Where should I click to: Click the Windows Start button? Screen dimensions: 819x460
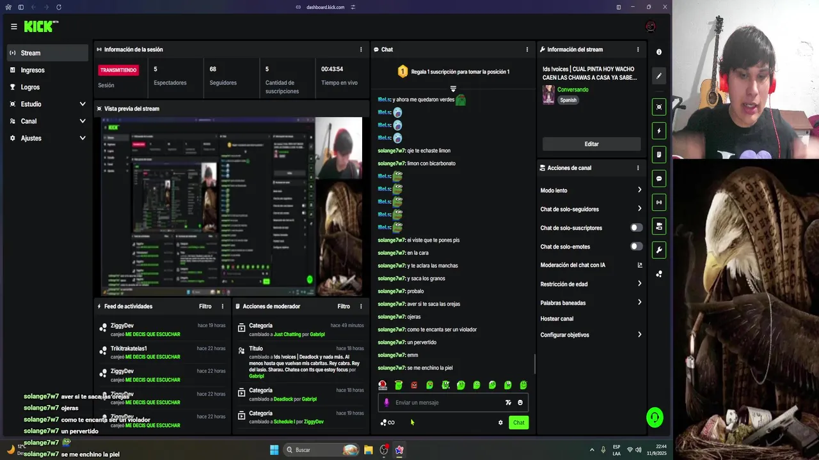click(274, 450)
